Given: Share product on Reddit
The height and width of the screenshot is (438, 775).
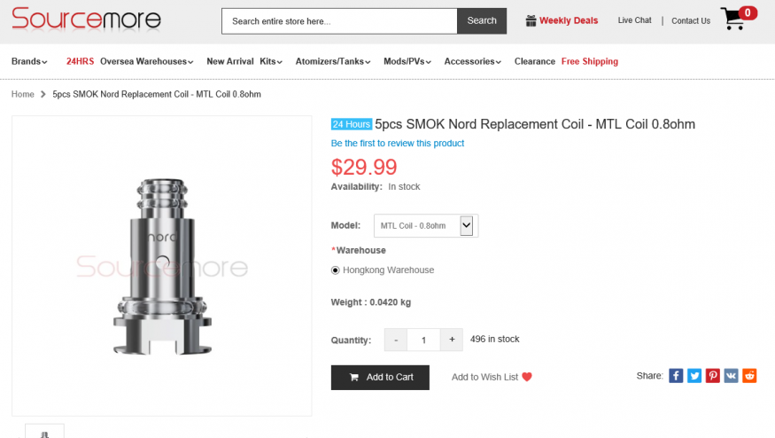Looking at the screenshot, I should (749, 376).
